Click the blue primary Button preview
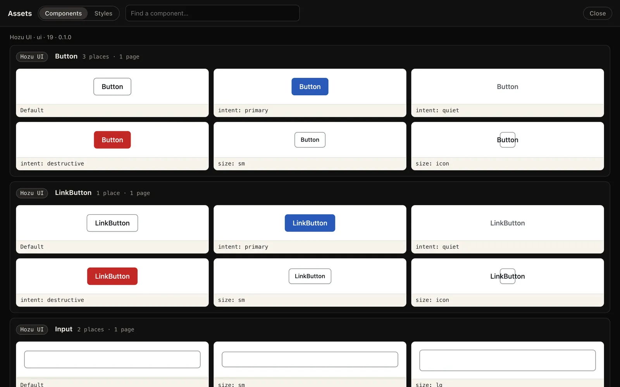The width and height of the screenshot is (620, 387). (310, 87)
